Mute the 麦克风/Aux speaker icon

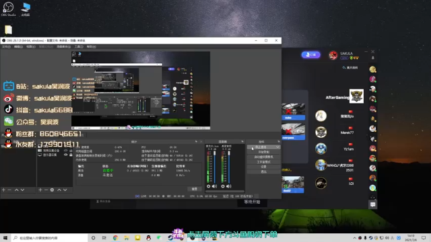click(x=214, y=186)
